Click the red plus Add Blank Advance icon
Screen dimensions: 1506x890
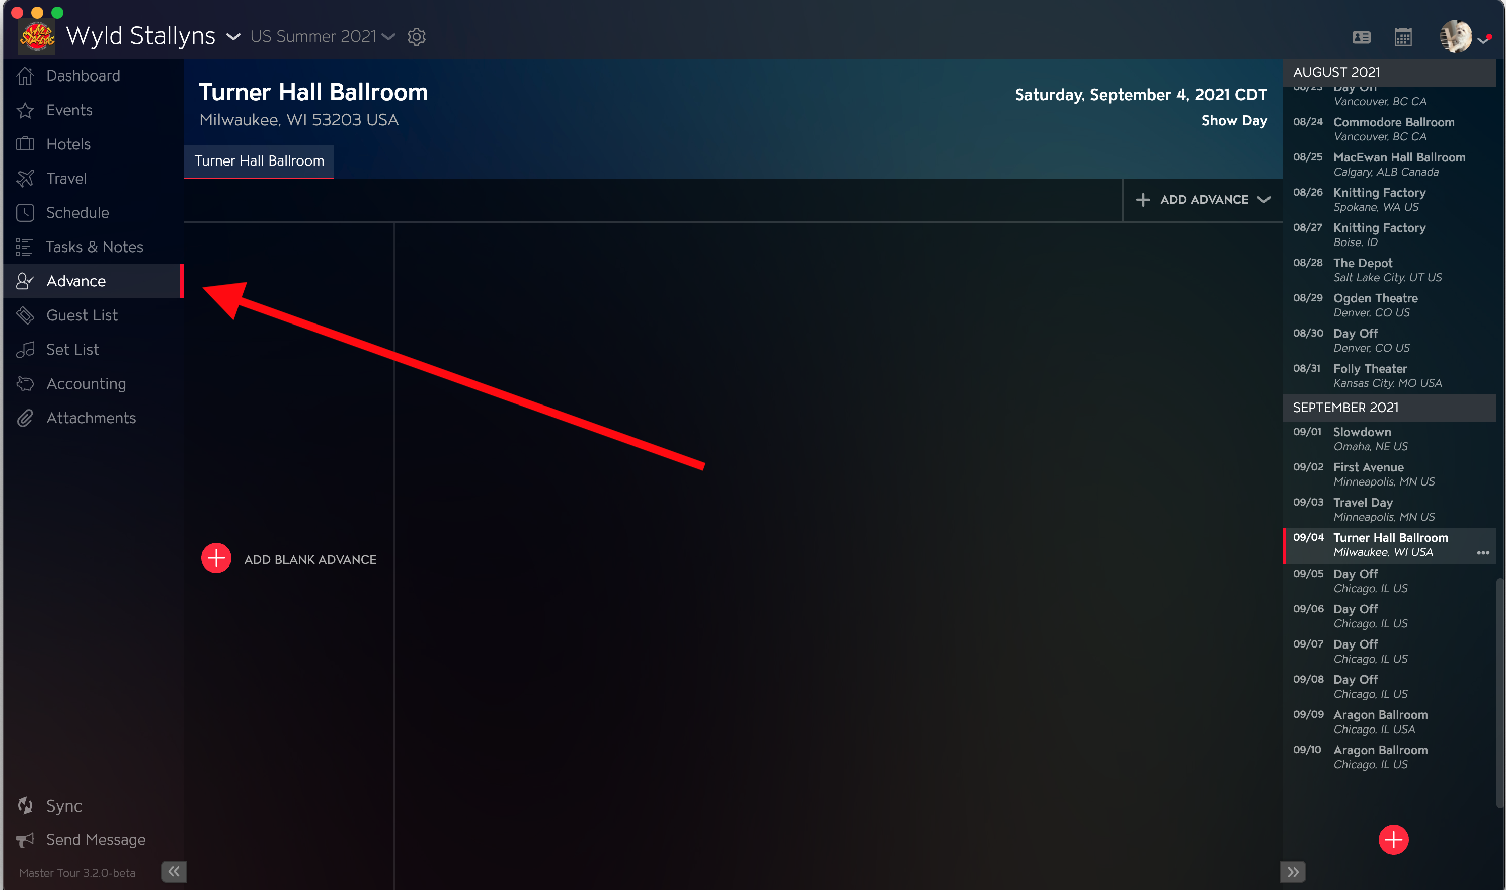click(216, 558)
